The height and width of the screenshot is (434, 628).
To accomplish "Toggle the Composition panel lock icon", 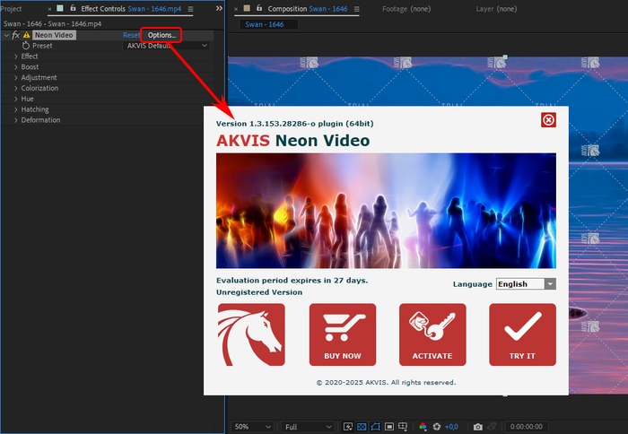I will point(259,8).
